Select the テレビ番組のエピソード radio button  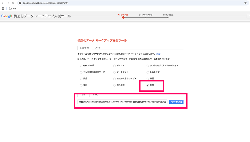(81, 72)
